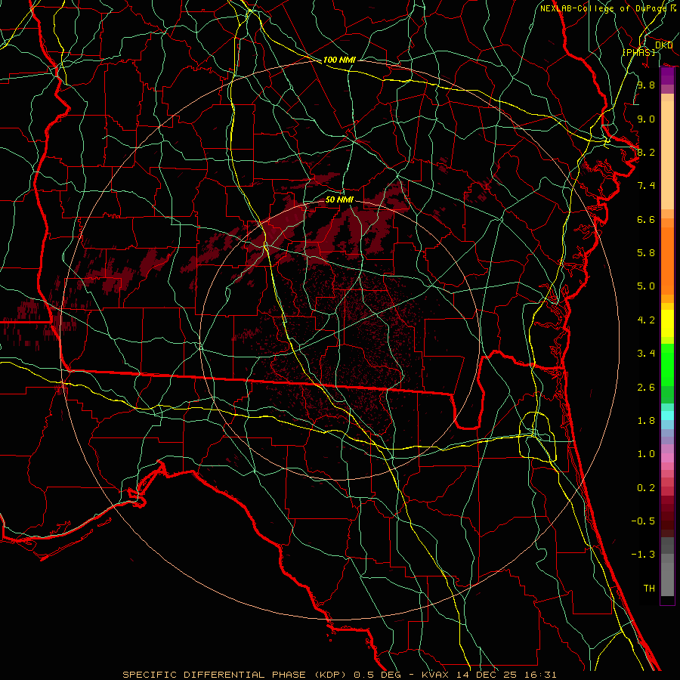Pick the cyan color band beside 1.8
Screen dimensions: 680x680
[667, 416]
